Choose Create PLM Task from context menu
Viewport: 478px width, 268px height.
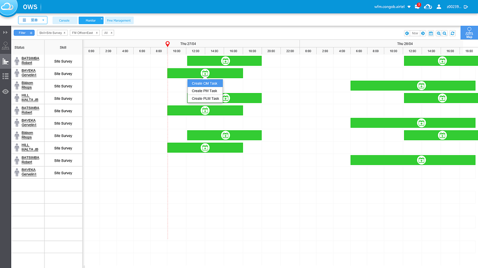coord(205,99)
